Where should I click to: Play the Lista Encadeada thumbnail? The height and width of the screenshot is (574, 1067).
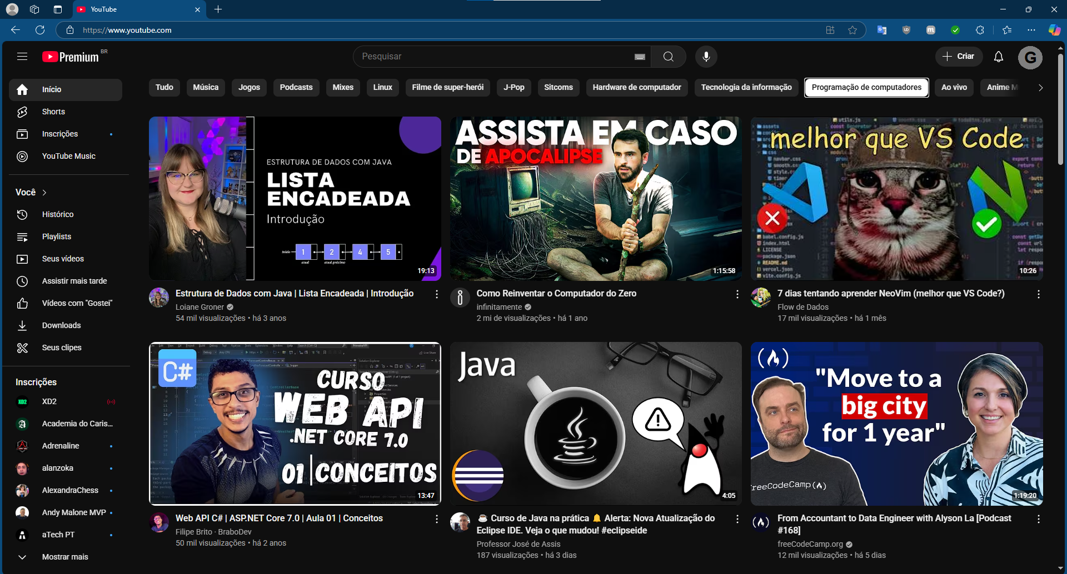point(295,198)
